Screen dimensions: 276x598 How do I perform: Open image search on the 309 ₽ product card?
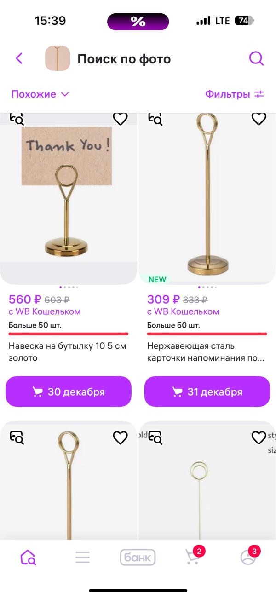[155, 119]
